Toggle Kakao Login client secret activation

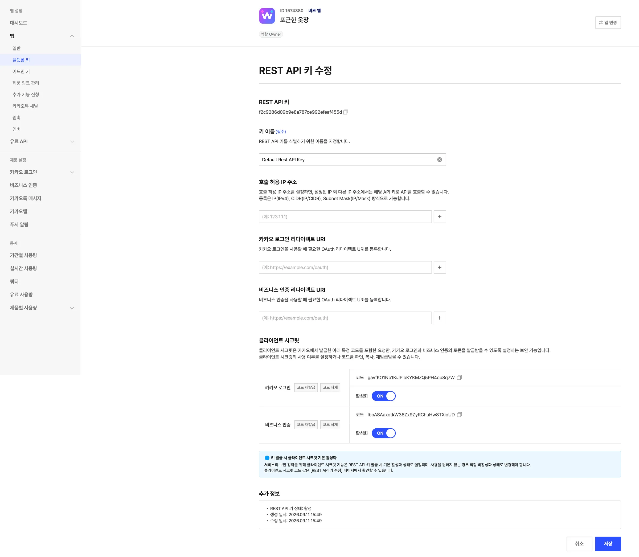[383, 396]
